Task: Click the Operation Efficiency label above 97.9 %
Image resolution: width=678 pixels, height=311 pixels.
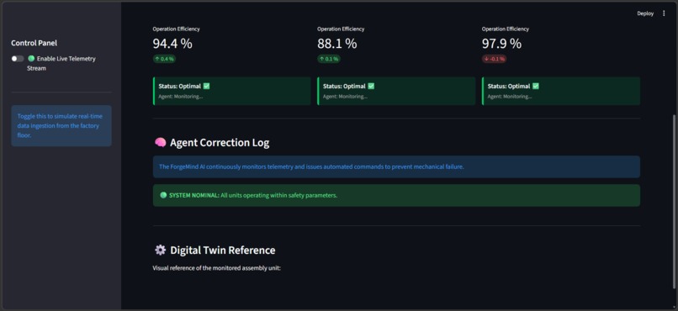Action: (506, 29)
